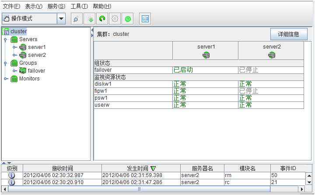315x195 pixels.
Task: Click the alert log horizontal scrollbar thumb
Action: 140,189
